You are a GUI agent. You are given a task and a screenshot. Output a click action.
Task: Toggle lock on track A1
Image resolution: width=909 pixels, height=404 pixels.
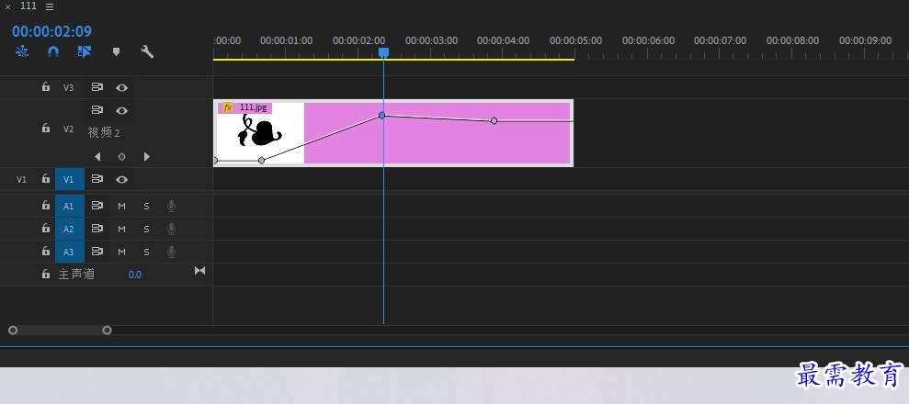click(x=46, y=205)
